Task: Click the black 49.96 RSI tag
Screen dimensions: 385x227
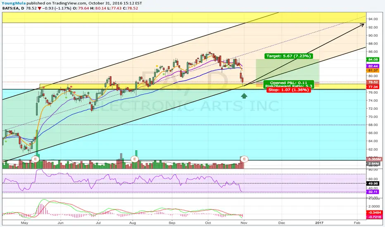Action: pyautogui.click(x=373, y=184)
